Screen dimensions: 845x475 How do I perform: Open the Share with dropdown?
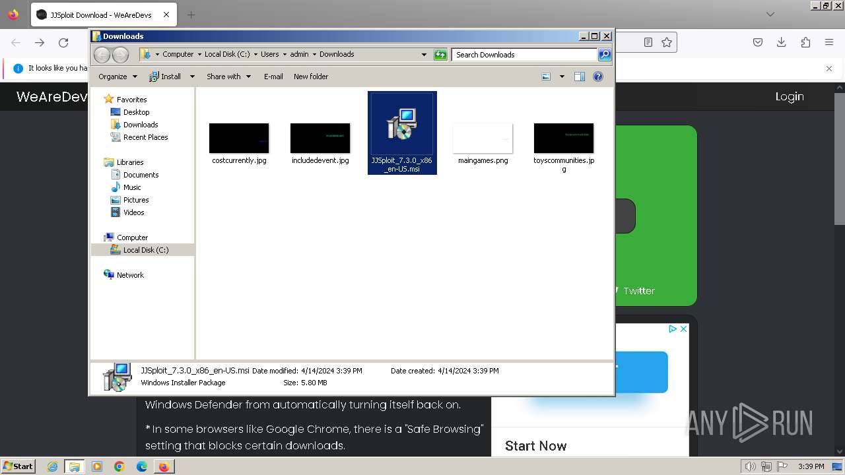(x=228, y=77)
